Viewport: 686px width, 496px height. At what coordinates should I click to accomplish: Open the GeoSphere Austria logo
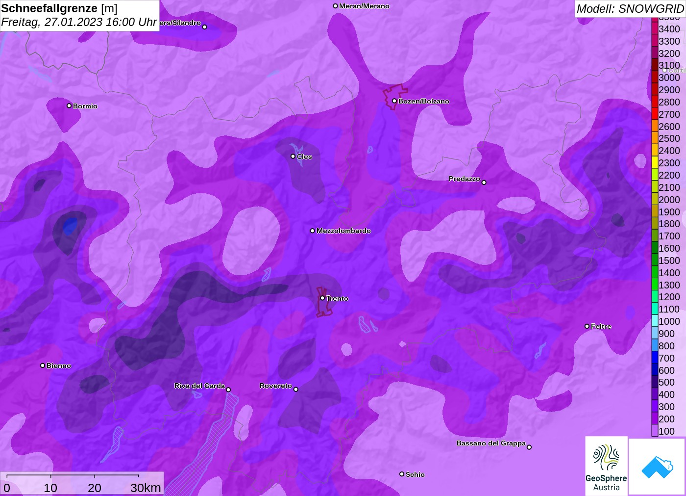[x=606, y=466]
